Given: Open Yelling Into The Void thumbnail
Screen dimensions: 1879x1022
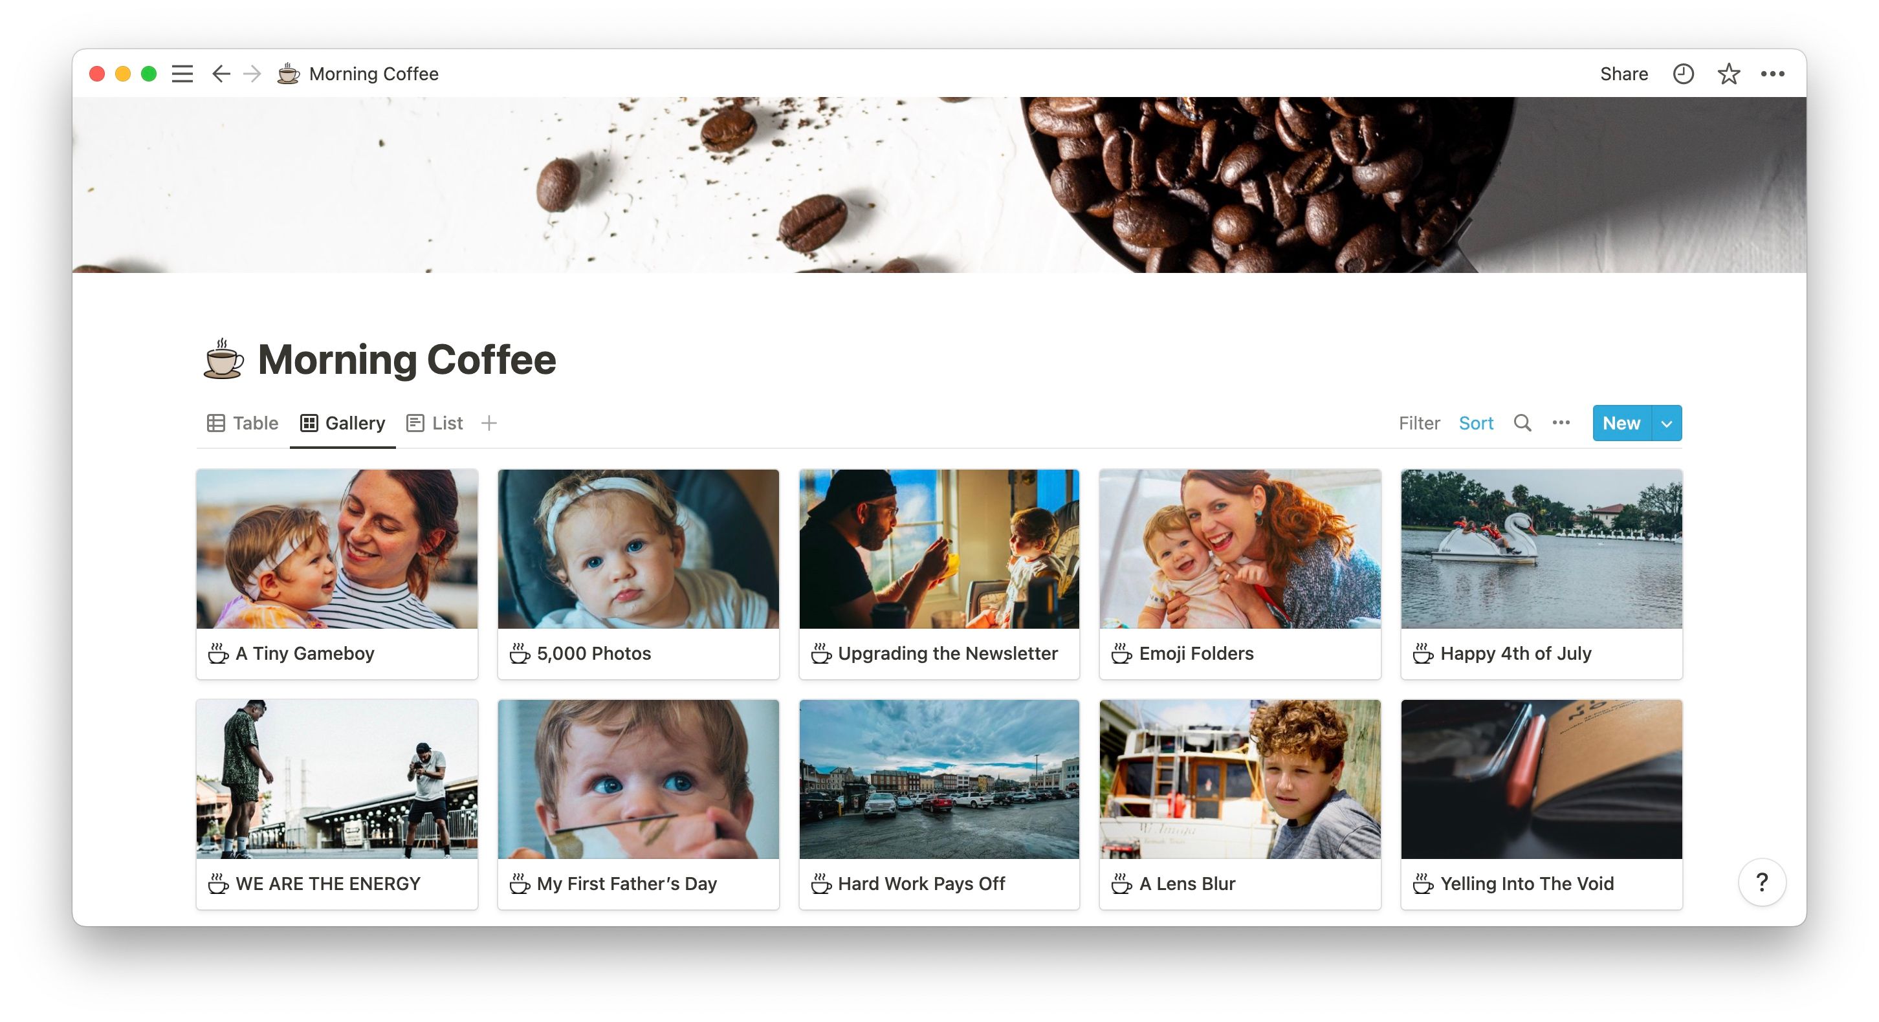Looking at the screenshot, I should pyautogui.click(x=1541, y=779).
